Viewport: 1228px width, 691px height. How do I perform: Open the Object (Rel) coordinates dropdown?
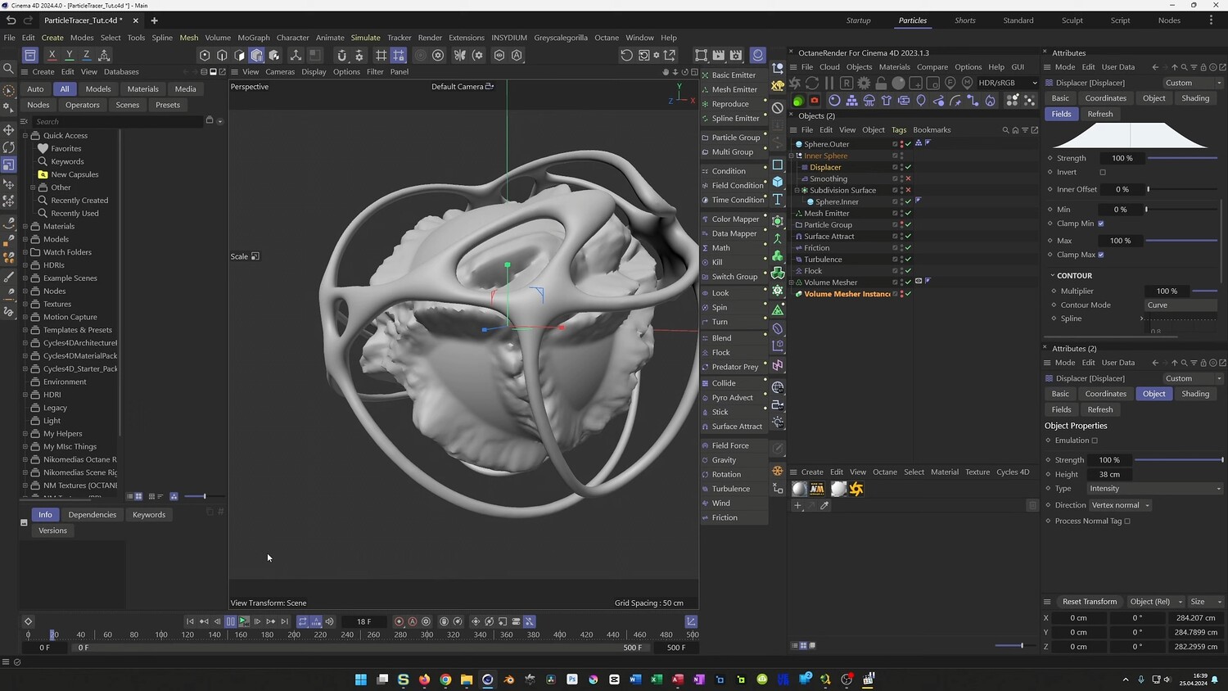[x=1155, y=602]
